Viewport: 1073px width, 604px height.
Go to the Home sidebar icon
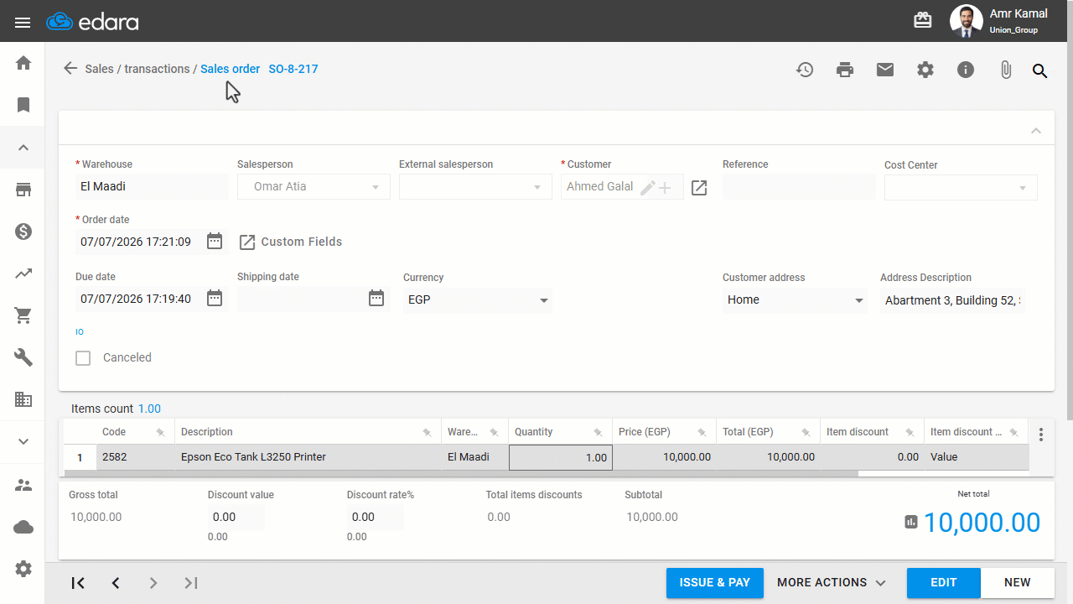[23, 63]
